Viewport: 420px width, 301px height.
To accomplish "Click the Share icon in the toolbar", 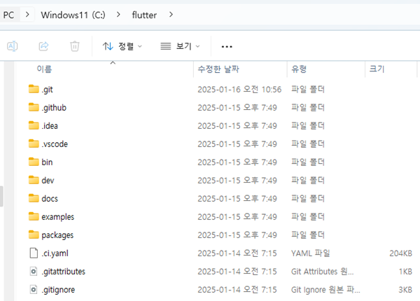I will 43,46.
